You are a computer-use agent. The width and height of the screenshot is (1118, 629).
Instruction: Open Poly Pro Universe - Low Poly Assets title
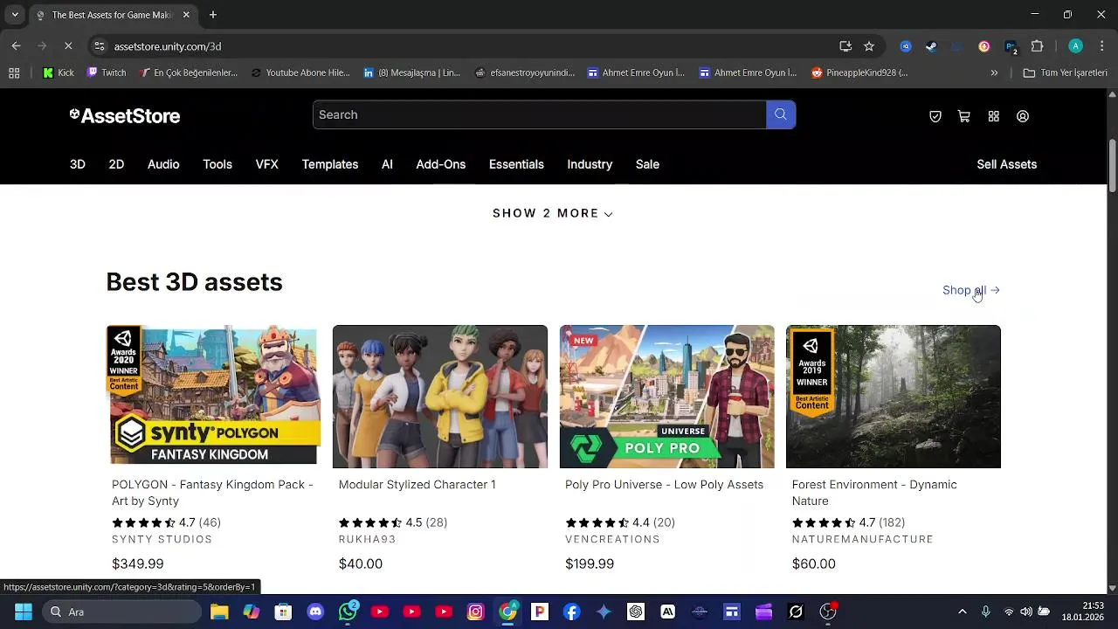coord(664,485)
